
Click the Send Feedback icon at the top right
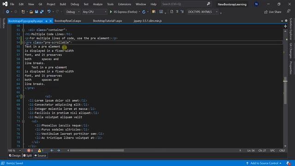pos(289,12)
